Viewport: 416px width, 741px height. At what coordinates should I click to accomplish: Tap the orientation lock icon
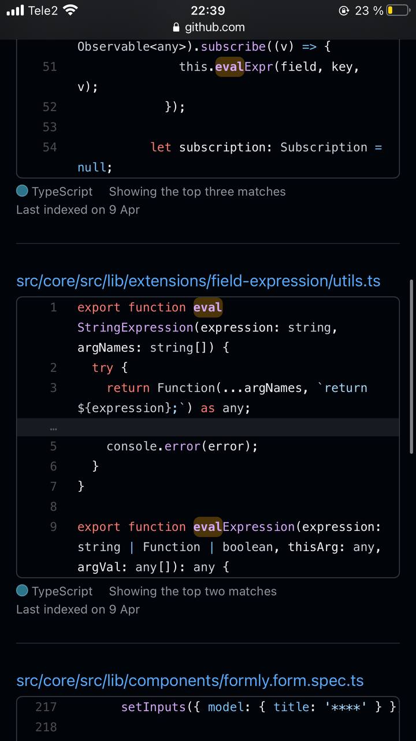coord(344,10)
